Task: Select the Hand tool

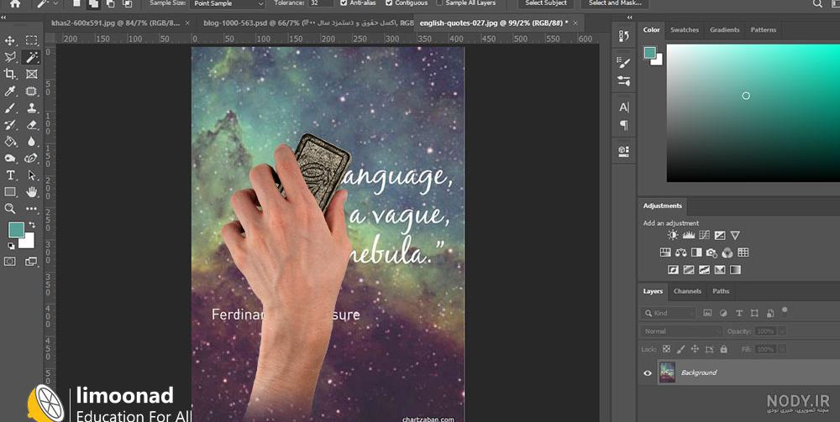Action: [x=32, y=191]
